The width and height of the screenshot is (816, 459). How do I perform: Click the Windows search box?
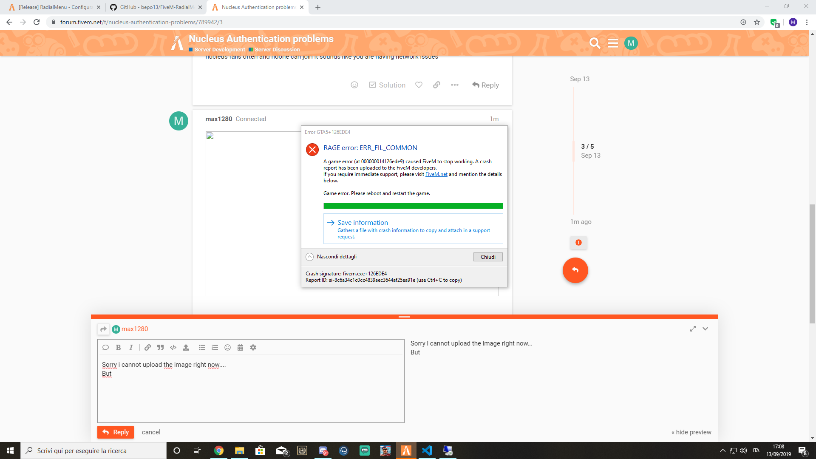click(93, 450)
